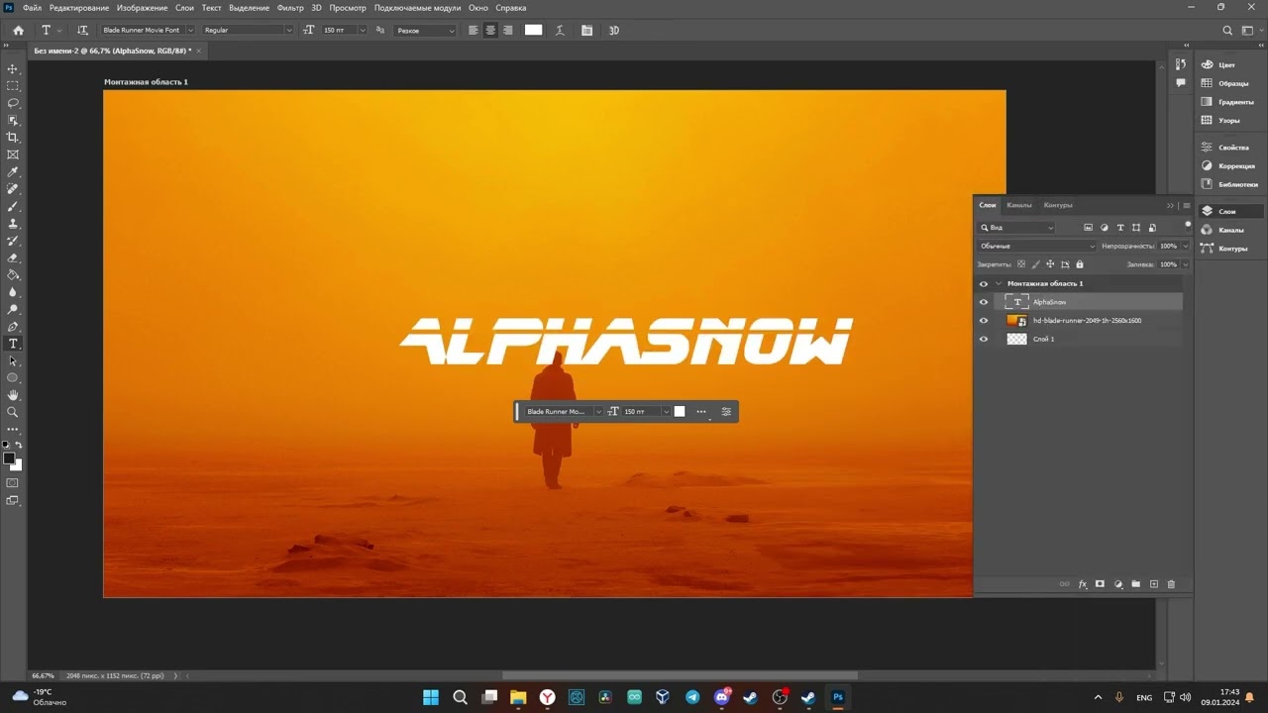
Task: Delete layer trash icon
Action: tap(1171, 584)
